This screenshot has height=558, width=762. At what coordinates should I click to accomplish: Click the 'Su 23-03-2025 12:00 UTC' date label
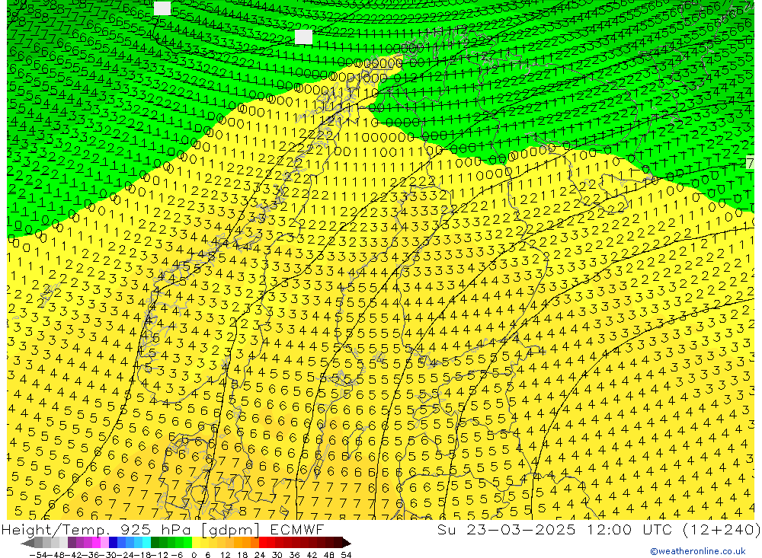point(556,529)
